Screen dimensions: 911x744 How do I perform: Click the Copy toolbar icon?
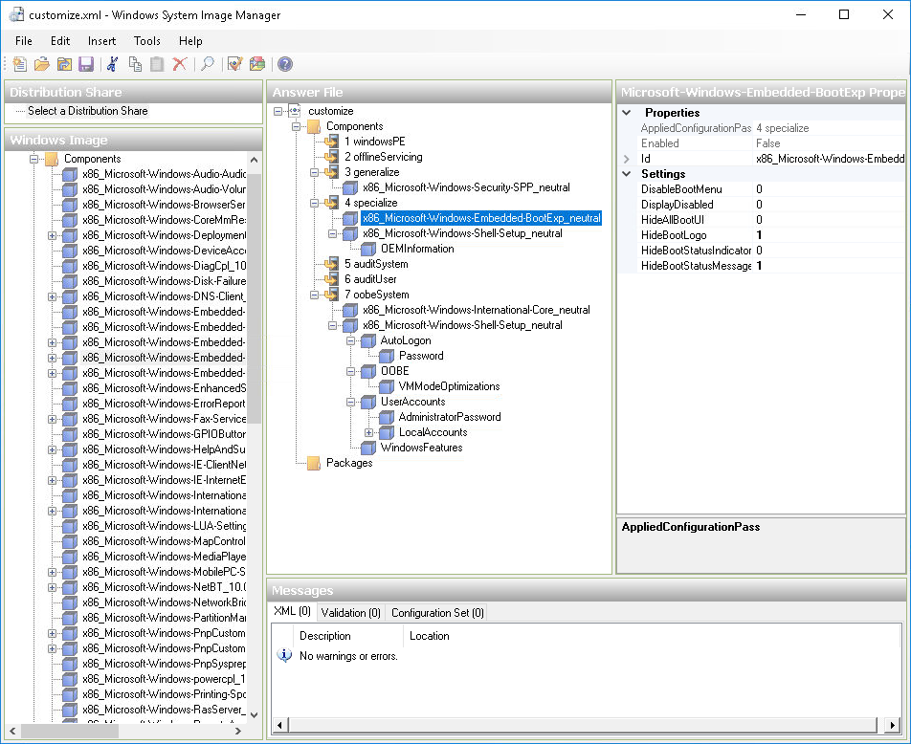135,64
